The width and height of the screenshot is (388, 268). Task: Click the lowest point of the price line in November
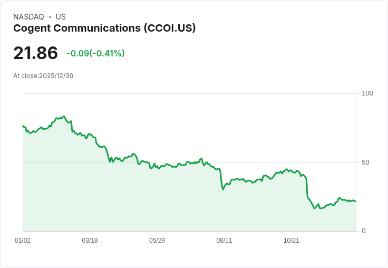pos(314,208)
